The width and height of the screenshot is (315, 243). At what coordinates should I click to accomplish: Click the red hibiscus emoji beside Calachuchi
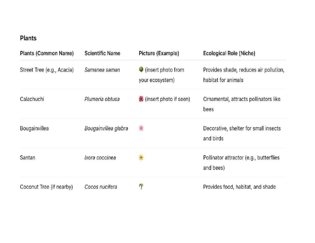(x=141, y=99)
